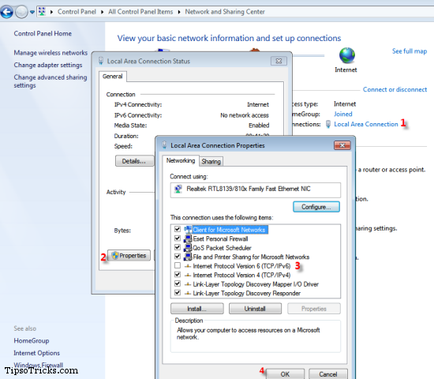Click Topology Discovery Responder protocol icon
This screenshot has height=379, width=434.
click(x=188, y=293)
